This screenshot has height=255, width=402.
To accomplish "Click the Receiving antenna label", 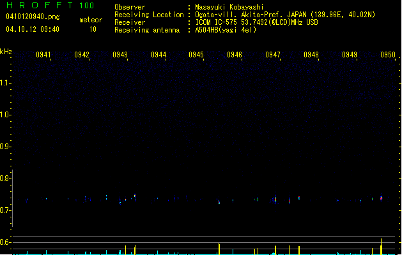I will point(147,30).
